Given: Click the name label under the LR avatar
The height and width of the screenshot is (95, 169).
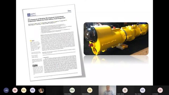Looking at the screenshot, I should click(155, 94).
